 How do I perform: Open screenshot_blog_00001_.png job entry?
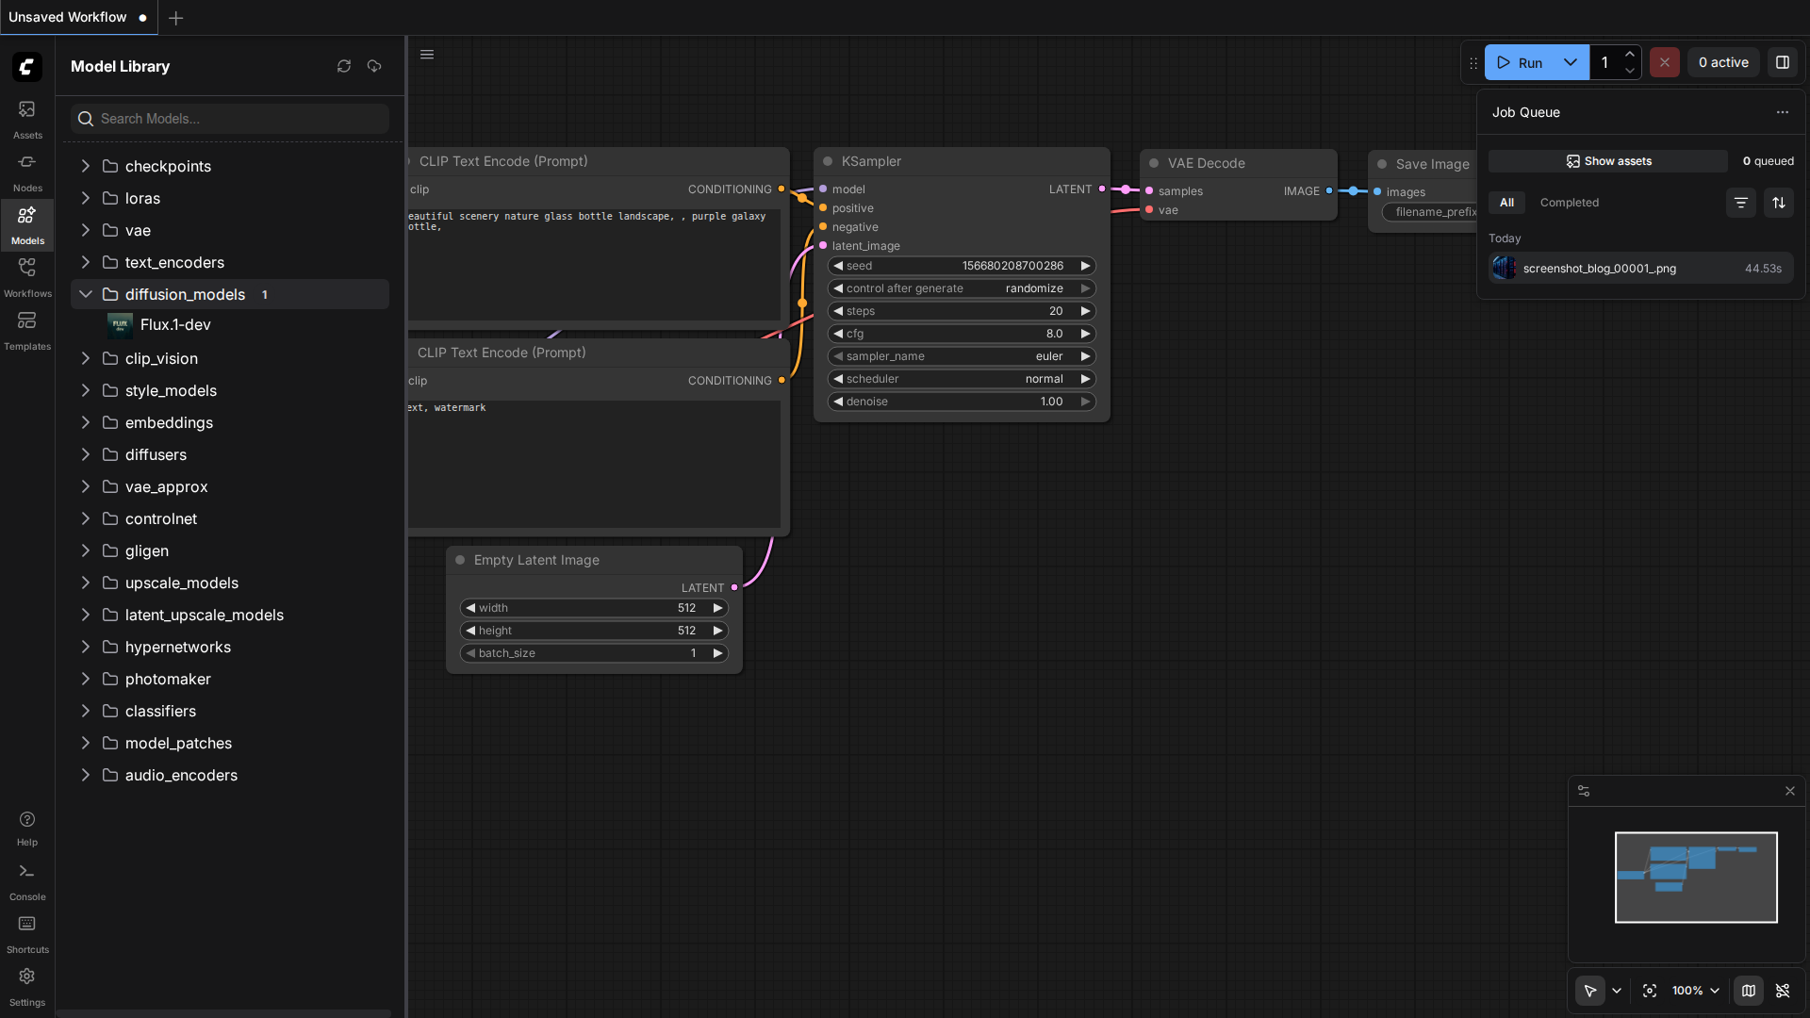point(1640,269)
